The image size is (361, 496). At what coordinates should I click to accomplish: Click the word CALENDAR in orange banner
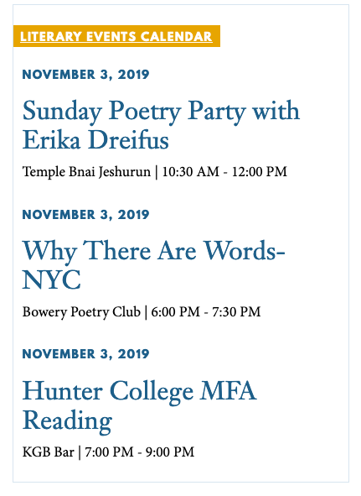tap(176, 36)
